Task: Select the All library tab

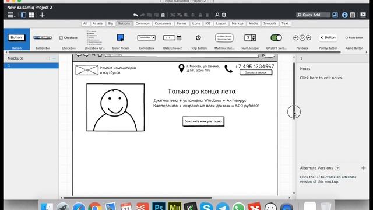Action: tap(85, 23)
